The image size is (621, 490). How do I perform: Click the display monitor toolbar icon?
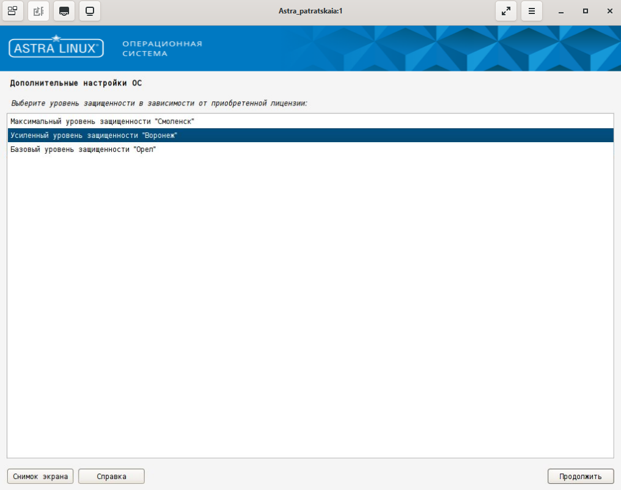90,11
